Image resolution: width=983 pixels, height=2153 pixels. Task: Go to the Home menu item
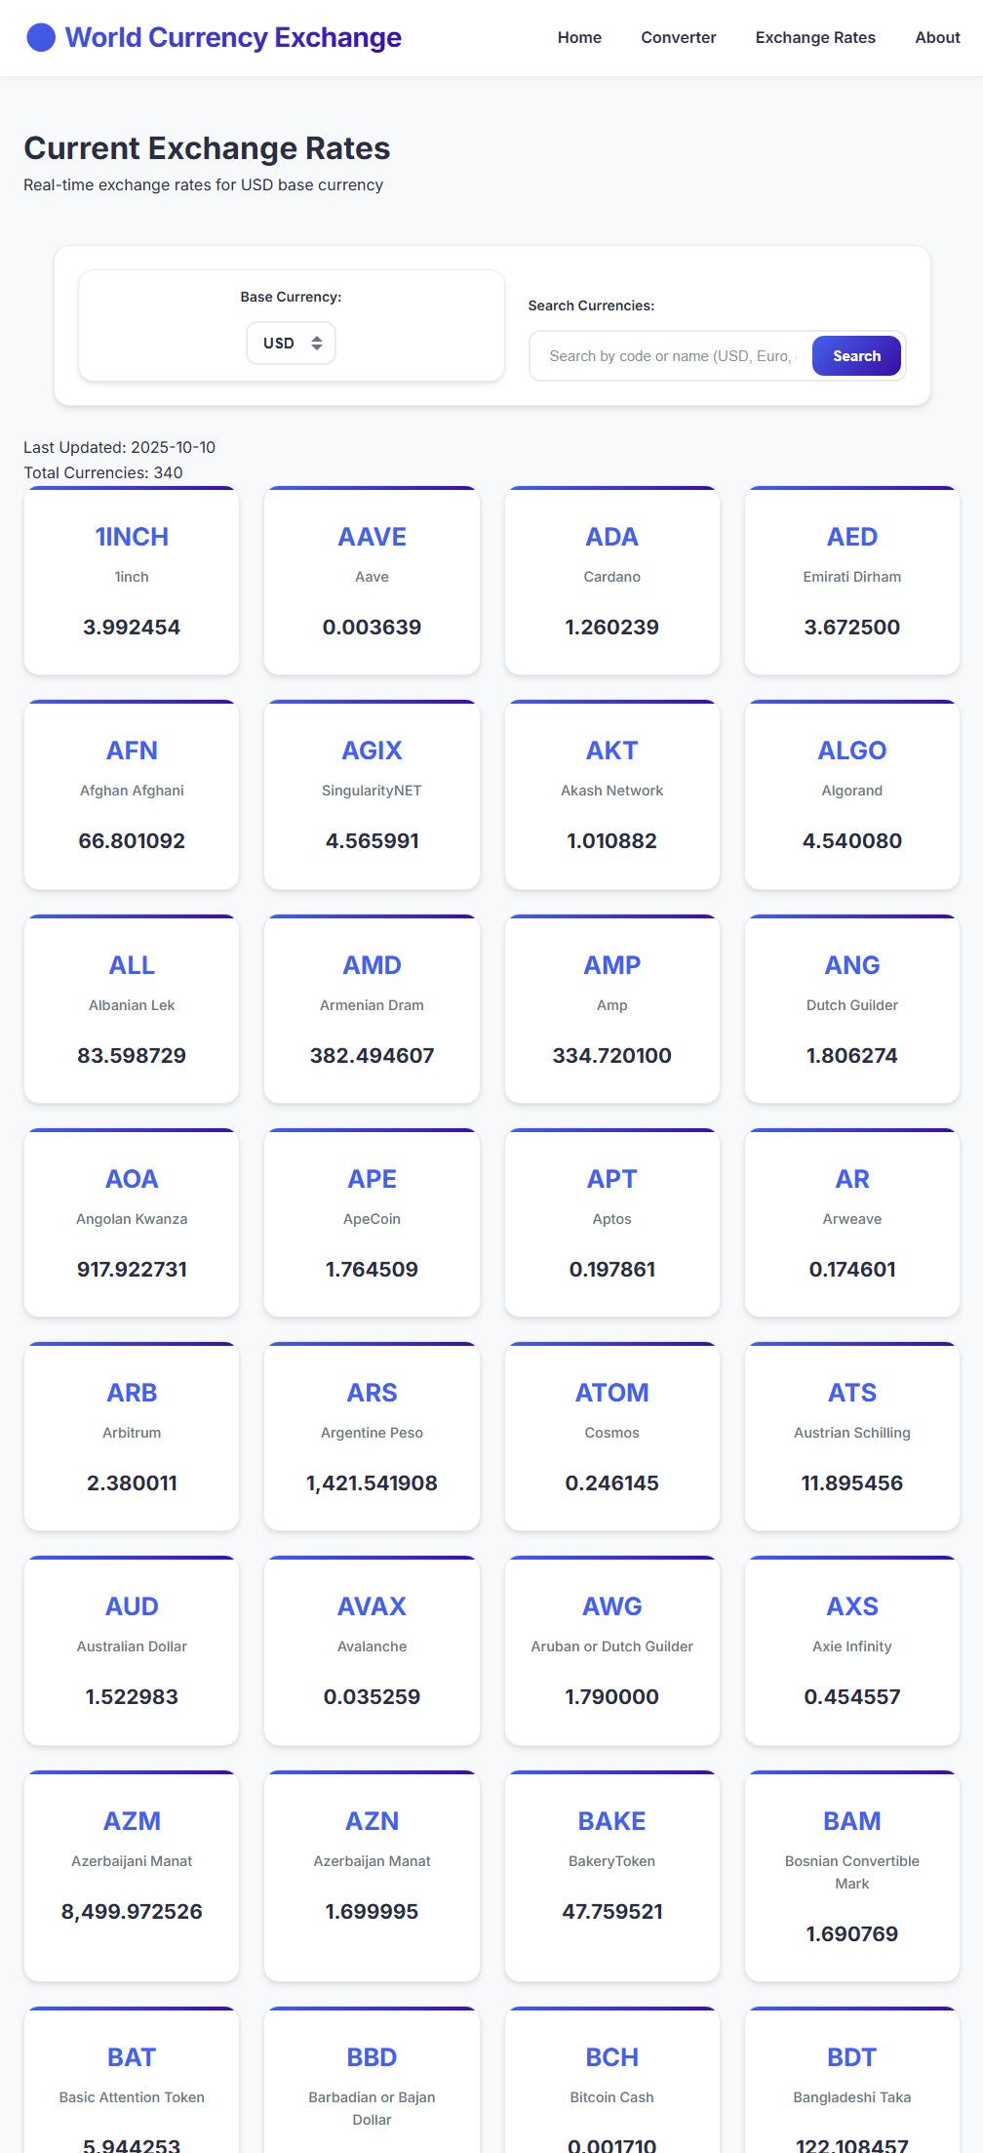(x=579, y=38)
